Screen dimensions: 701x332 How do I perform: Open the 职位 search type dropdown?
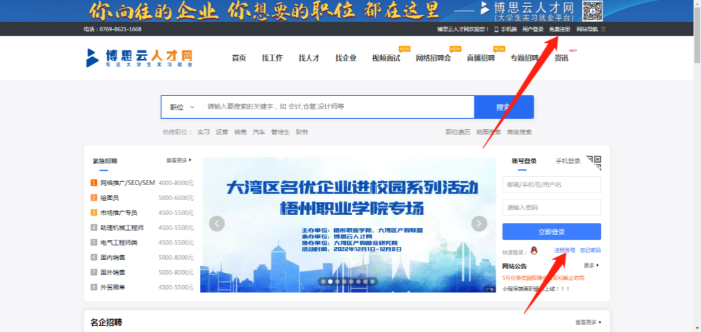tap(182, 107)
